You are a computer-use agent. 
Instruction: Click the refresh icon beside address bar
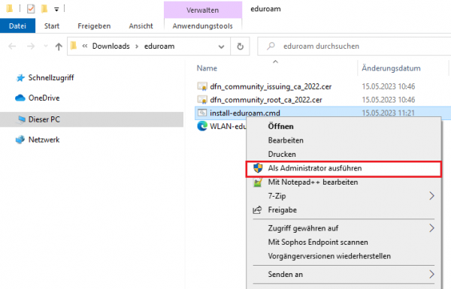click(241, 47)
